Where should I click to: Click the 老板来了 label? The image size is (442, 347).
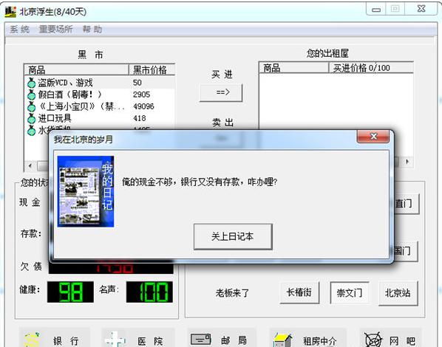coord(233,293)
